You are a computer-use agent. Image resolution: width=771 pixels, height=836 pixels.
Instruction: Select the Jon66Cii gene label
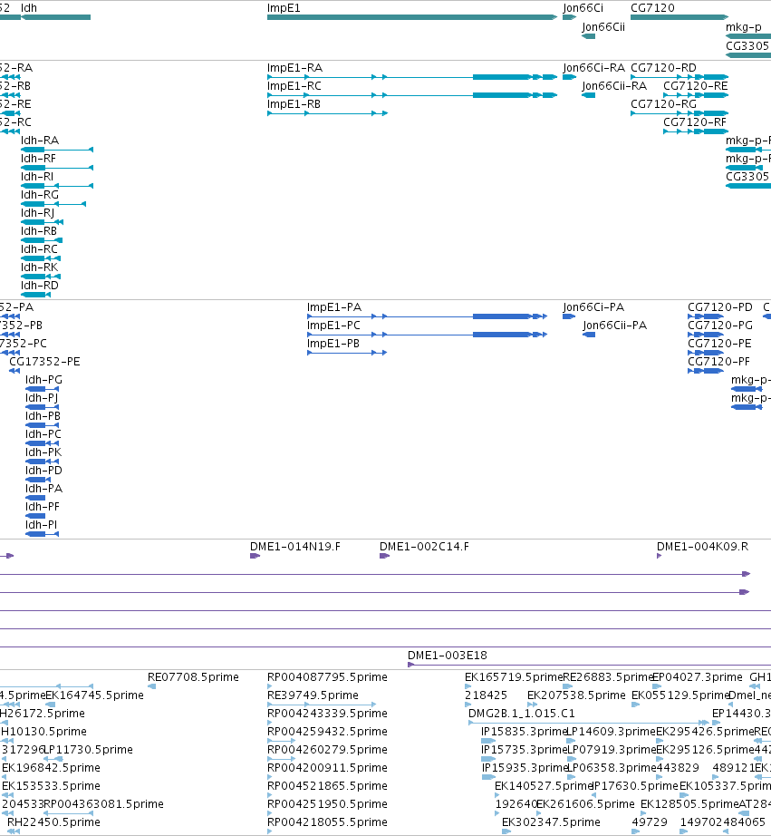coord(603,27)
